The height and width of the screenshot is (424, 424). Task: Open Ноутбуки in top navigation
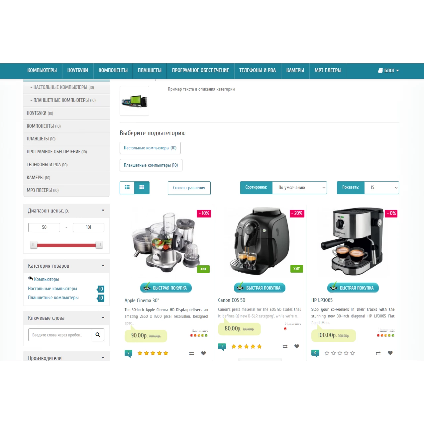click(78, 70)
